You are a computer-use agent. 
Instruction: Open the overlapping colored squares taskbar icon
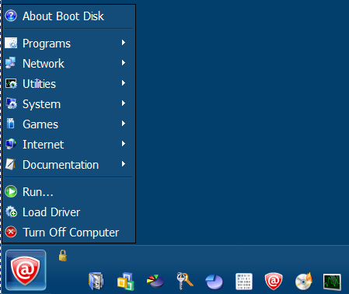point(126,282)
